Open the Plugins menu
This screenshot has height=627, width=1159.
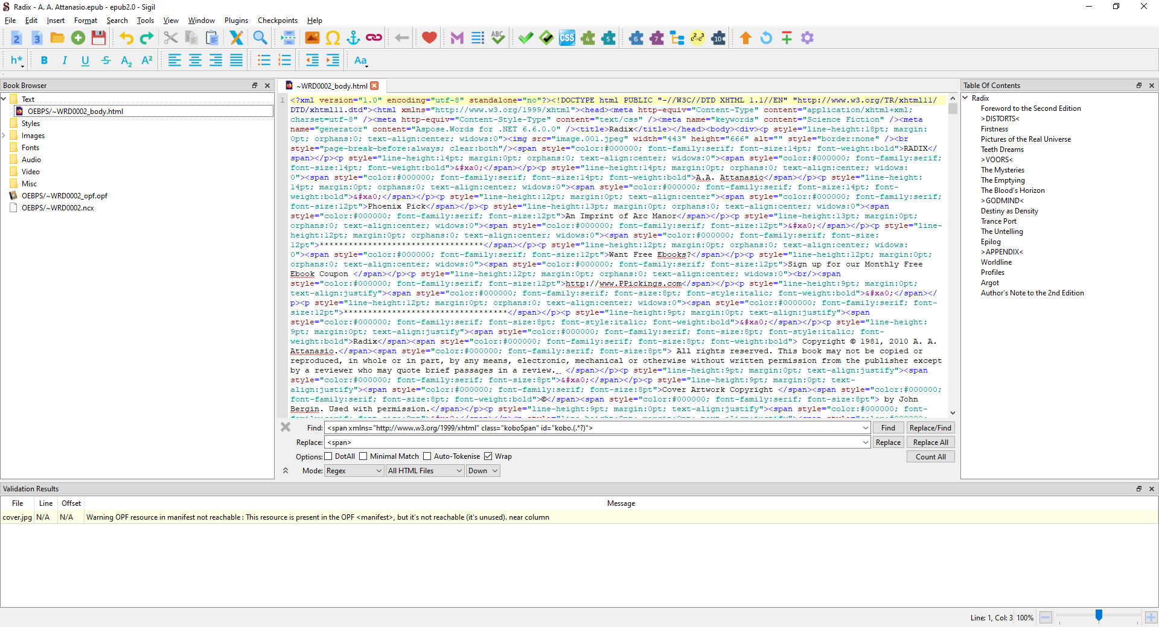pyautogui.click(x=236, y=20)
